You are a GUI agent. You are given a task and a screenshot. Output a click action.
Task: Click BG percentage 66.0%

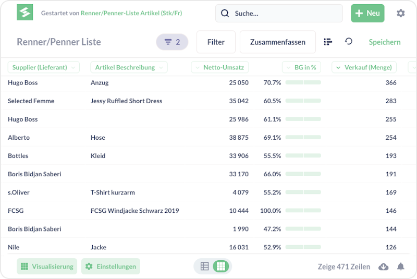click(x=272, y=174)
